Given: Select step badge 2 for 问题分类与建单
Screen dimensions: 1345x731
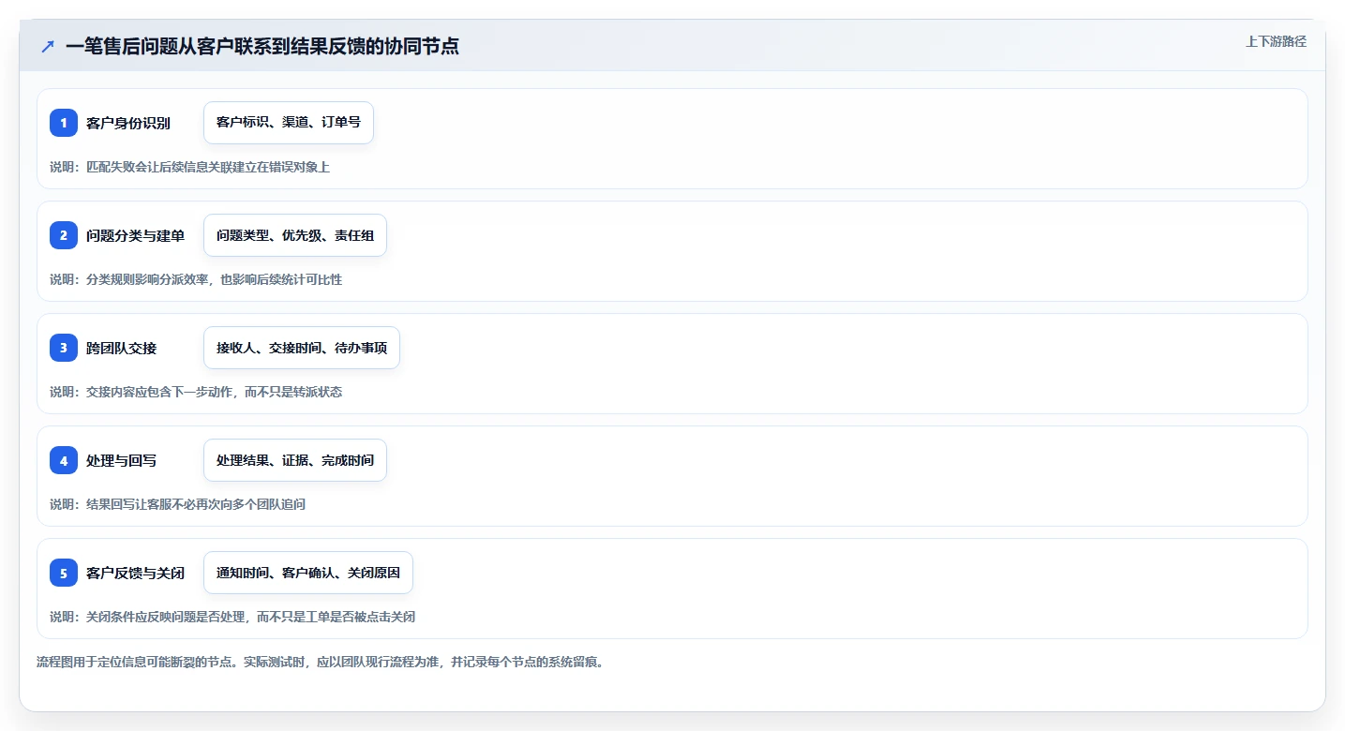Looking at the screenshot, I should tap(64, 235).
